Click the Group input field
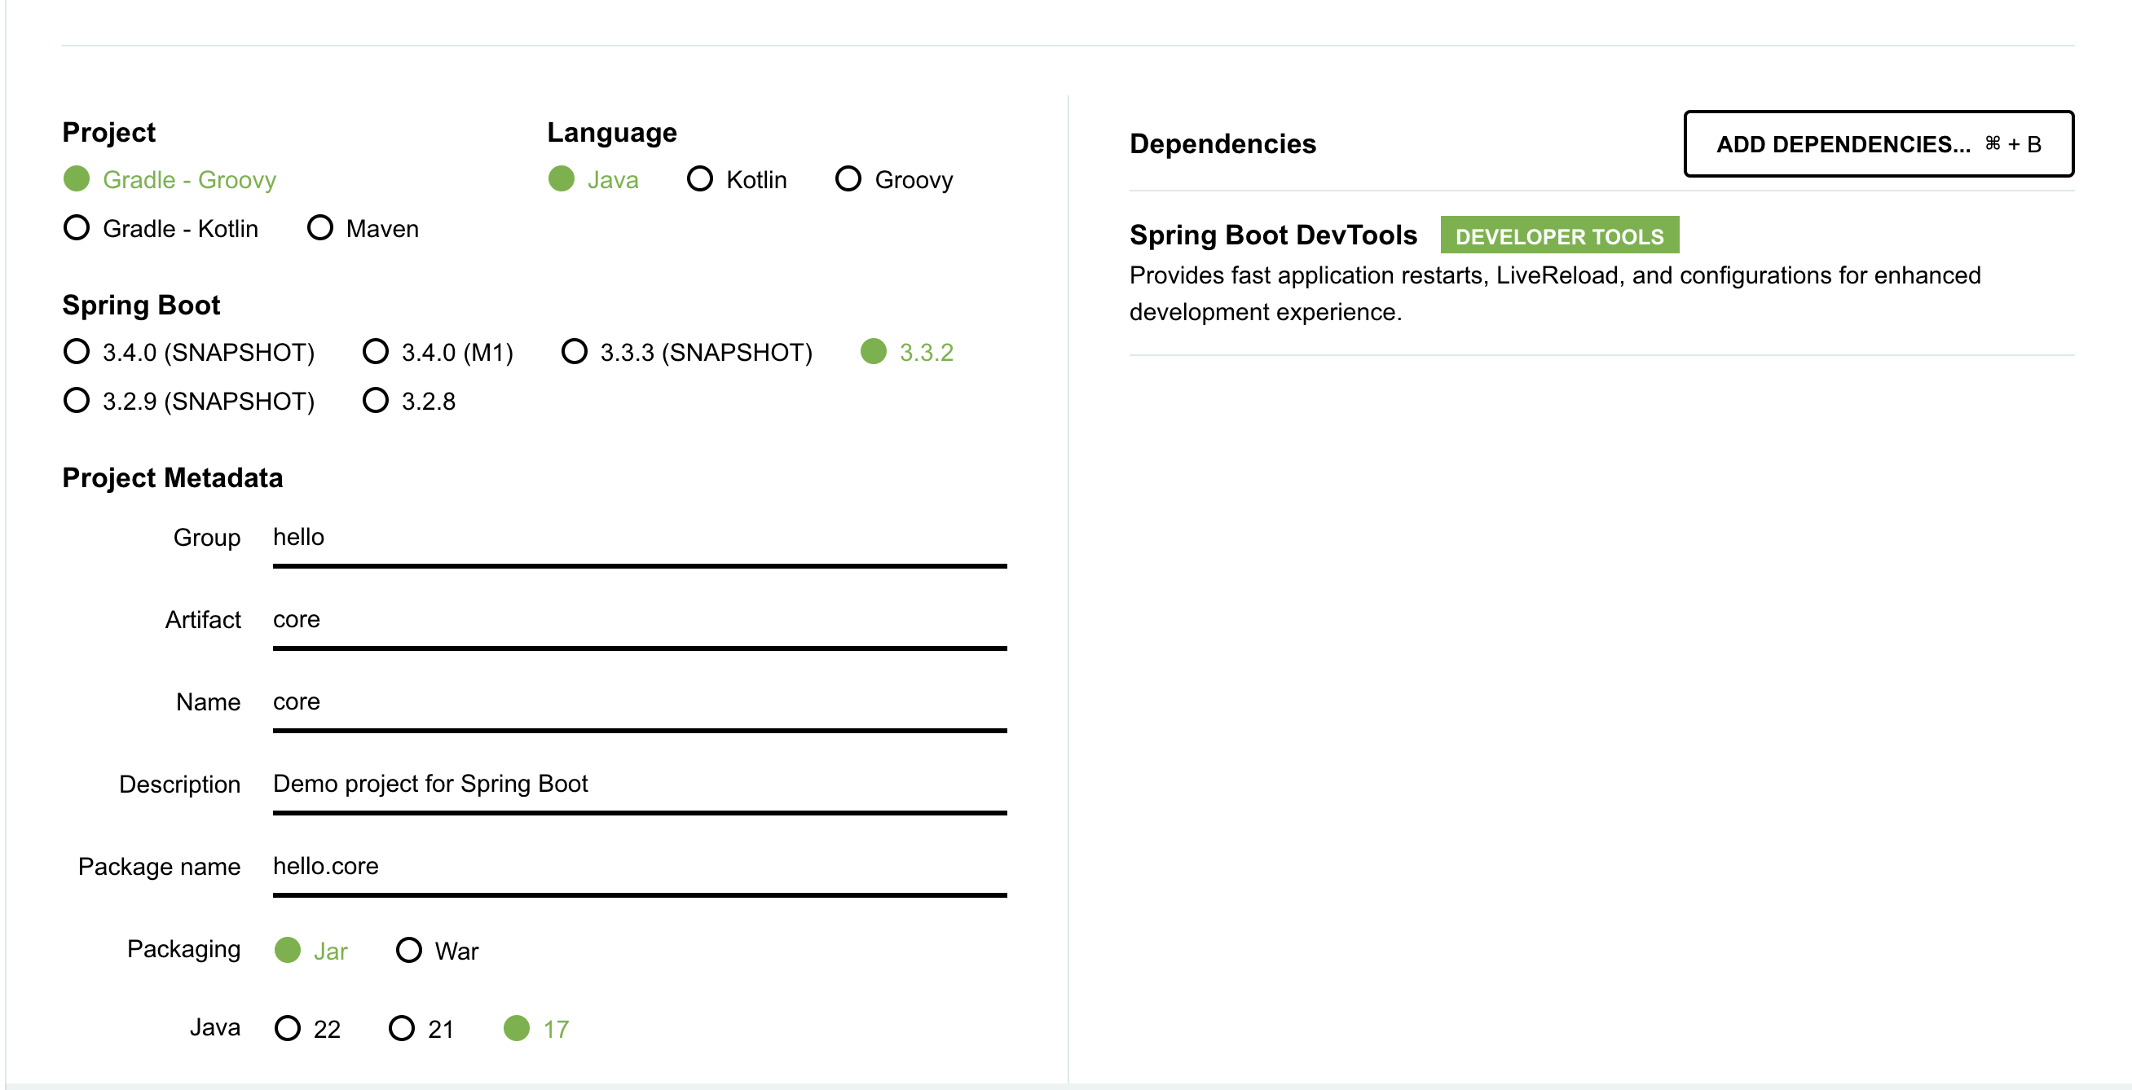 pyautogui.click(x=639, y=538)
